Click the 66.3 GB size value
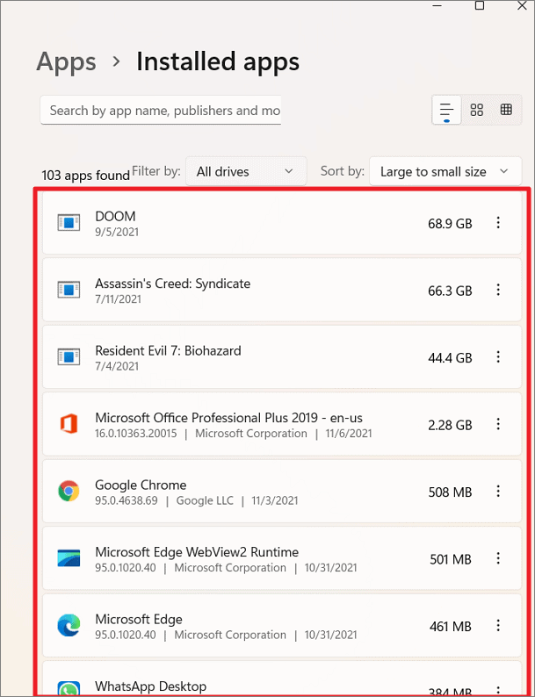The height and width of the screenshot is (697, 535). pyautogui.click(x=450, y=291)
